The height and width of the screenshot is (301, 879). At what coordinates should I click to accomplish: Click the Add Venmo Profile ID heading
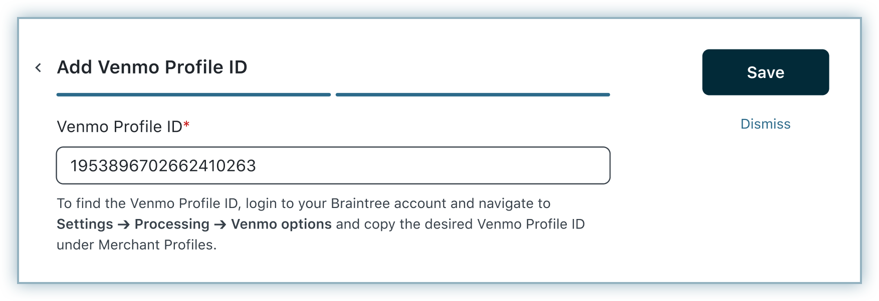pyautogui.click(x=152, y=67)
